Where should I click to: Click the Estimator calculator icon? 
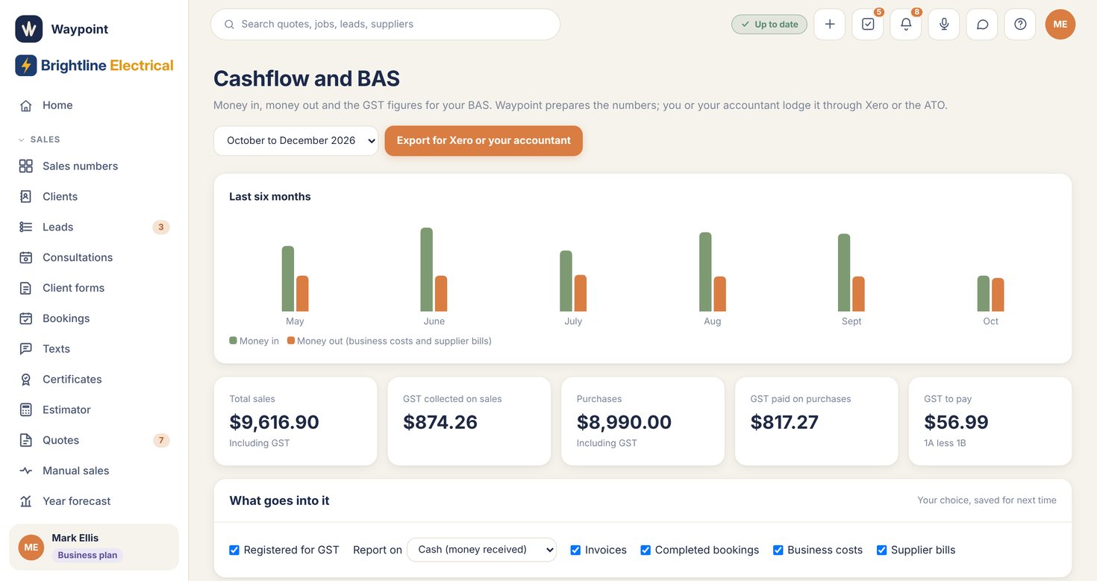click(x=26, y=410)
